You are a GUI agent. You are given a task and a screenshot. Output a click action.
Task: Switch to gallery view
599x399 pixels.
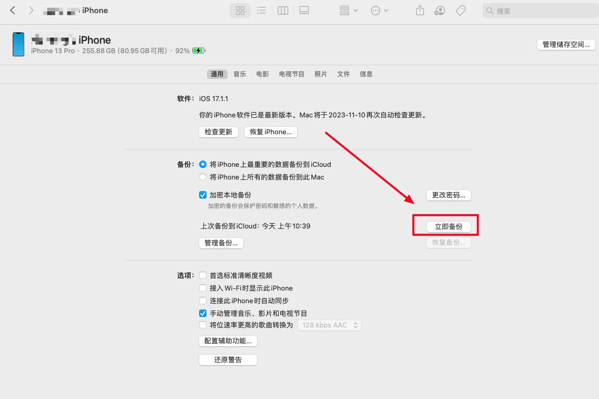pos(304,11)
